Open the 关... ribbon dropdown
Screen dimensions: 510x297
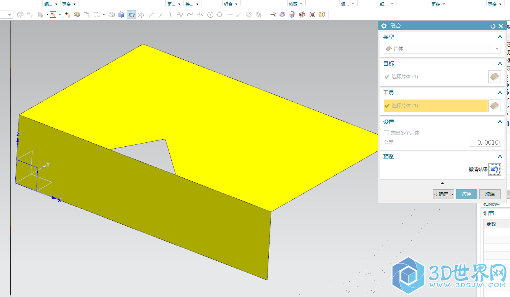tap(192, 4)
